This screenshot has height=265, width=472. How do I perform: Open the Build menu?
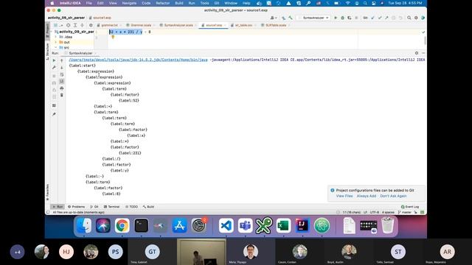click(x=179, y=3)
